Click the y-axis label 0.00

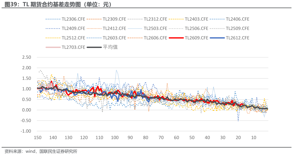pos(27,110)
